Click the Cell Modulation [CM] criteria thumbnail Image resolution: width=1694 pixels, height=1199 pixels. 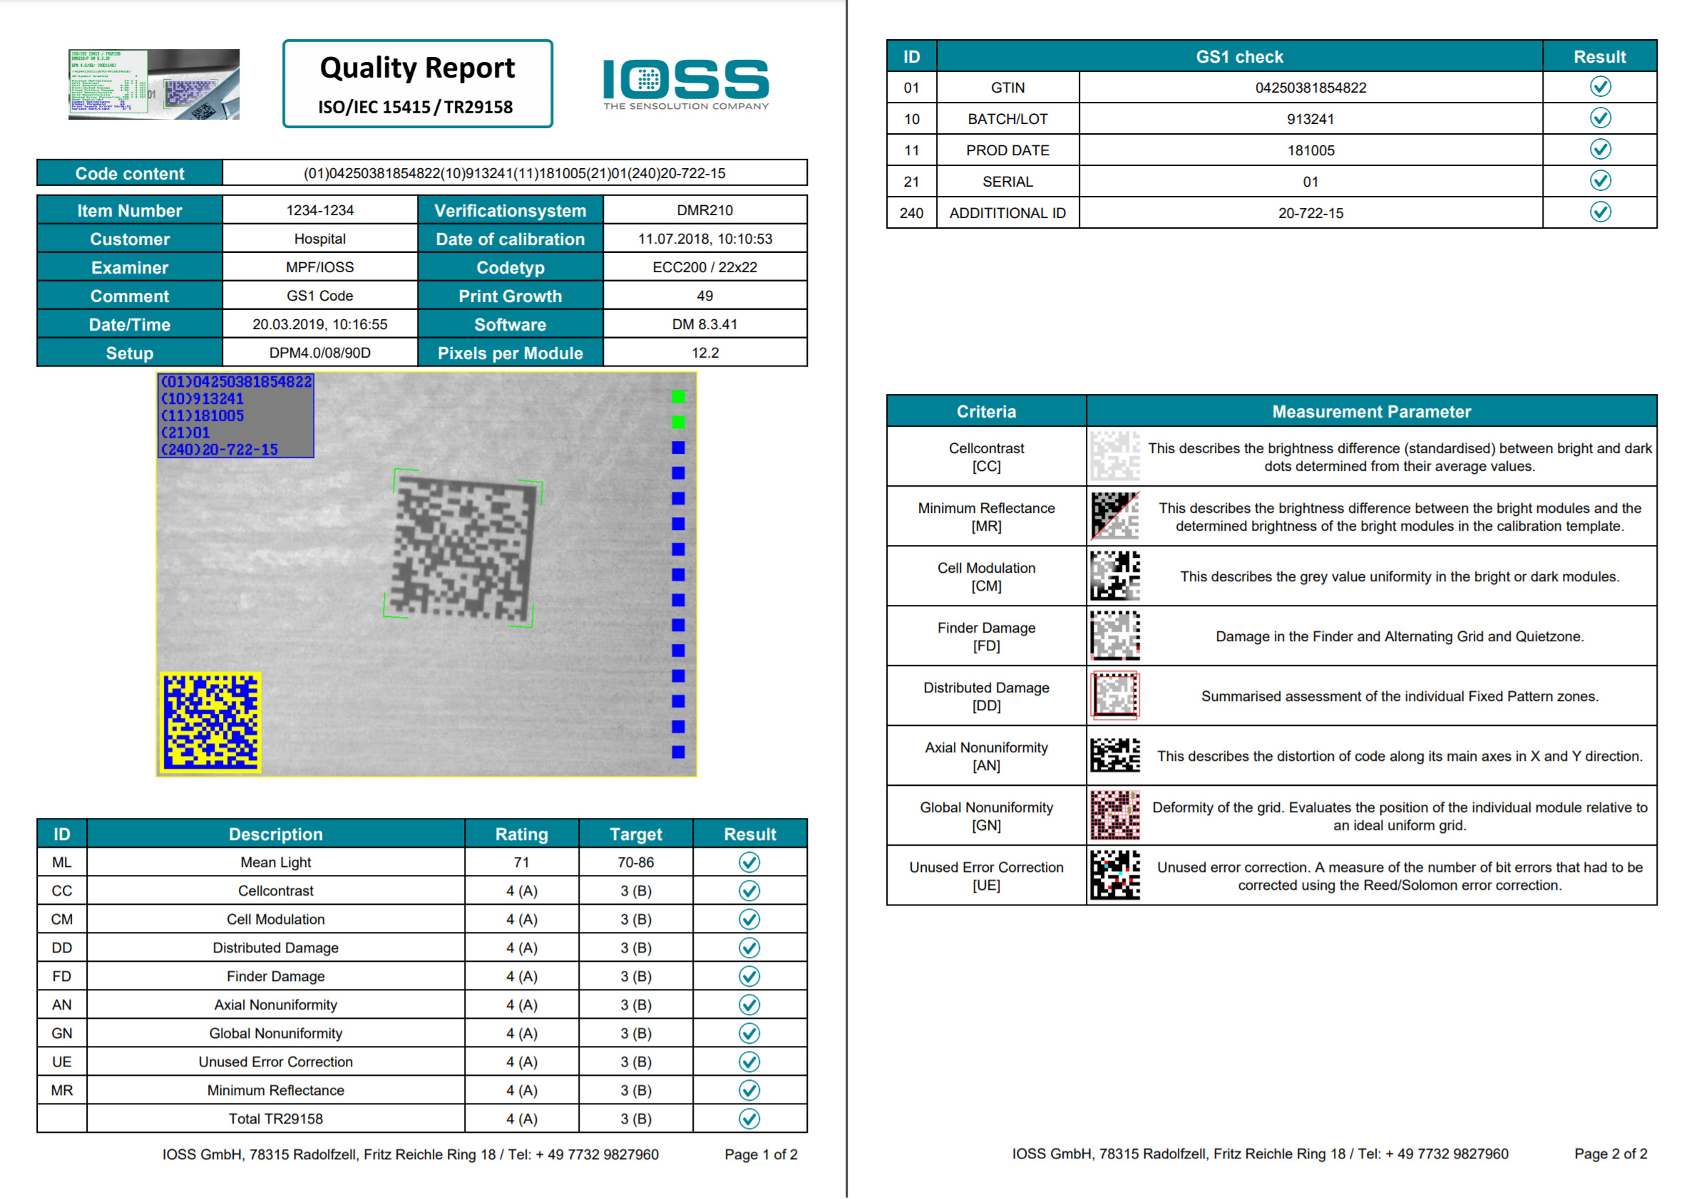click(x=1116, y=576)
